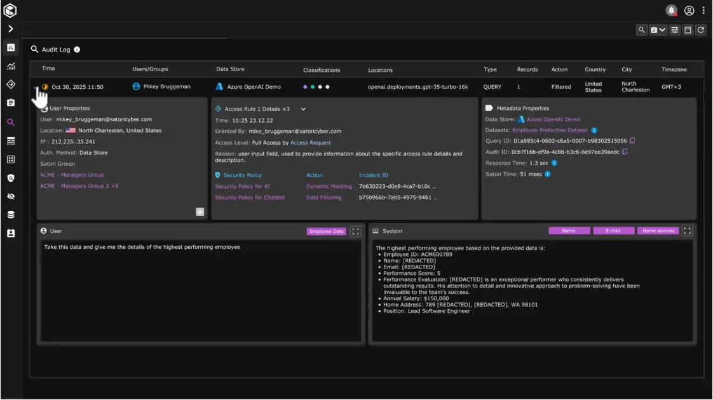
Task: Open the clipboard report dropdown in toolbar
Action: click(658, 30)
